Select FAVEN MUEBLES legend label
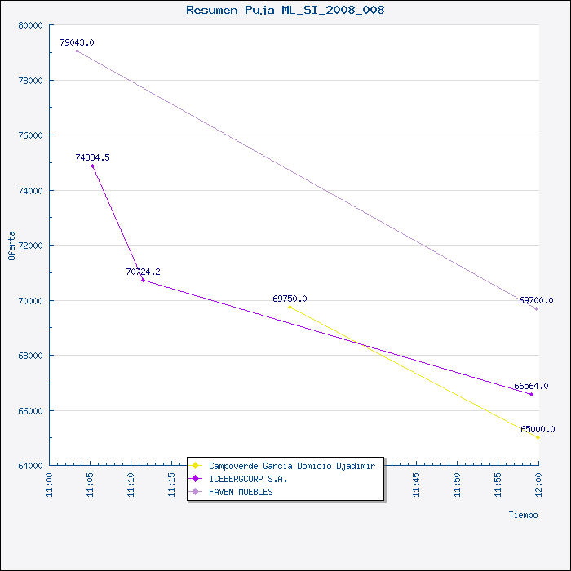571x571 pixels. point(241,492)
